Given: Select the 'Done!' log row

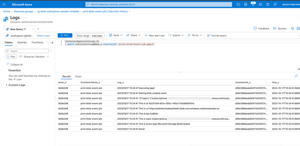Looking at the screenshot, I should 179,129.
